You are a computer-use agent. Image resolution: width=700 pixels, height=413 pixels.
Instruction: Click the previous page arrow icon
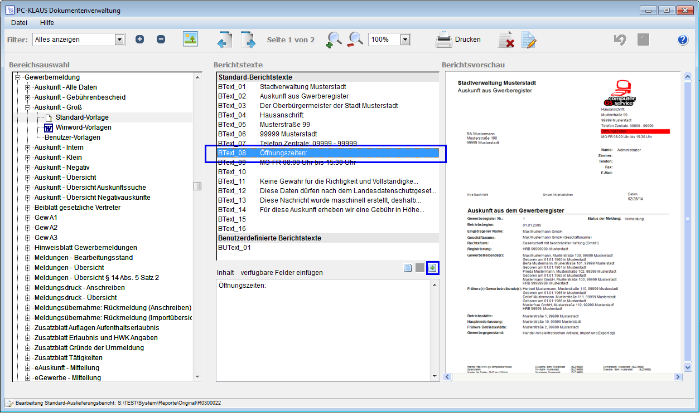point(224,40)
